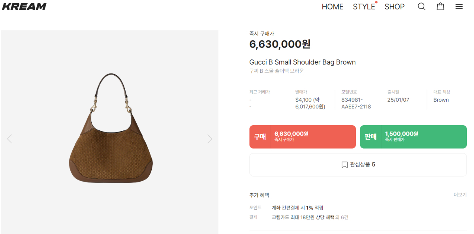Viewport: 474px width, 234px height.
Task: Click the Gucci bag product image
Action: pos(110,130)
